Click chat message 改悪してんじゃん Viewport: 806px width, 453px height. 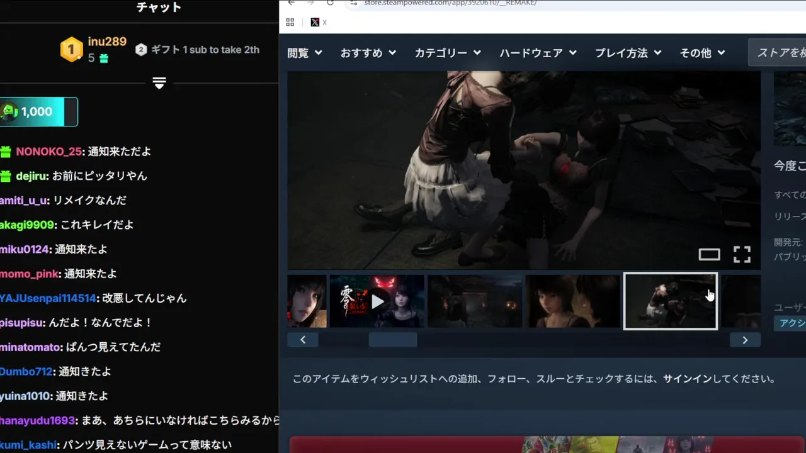tap(145, 298)
